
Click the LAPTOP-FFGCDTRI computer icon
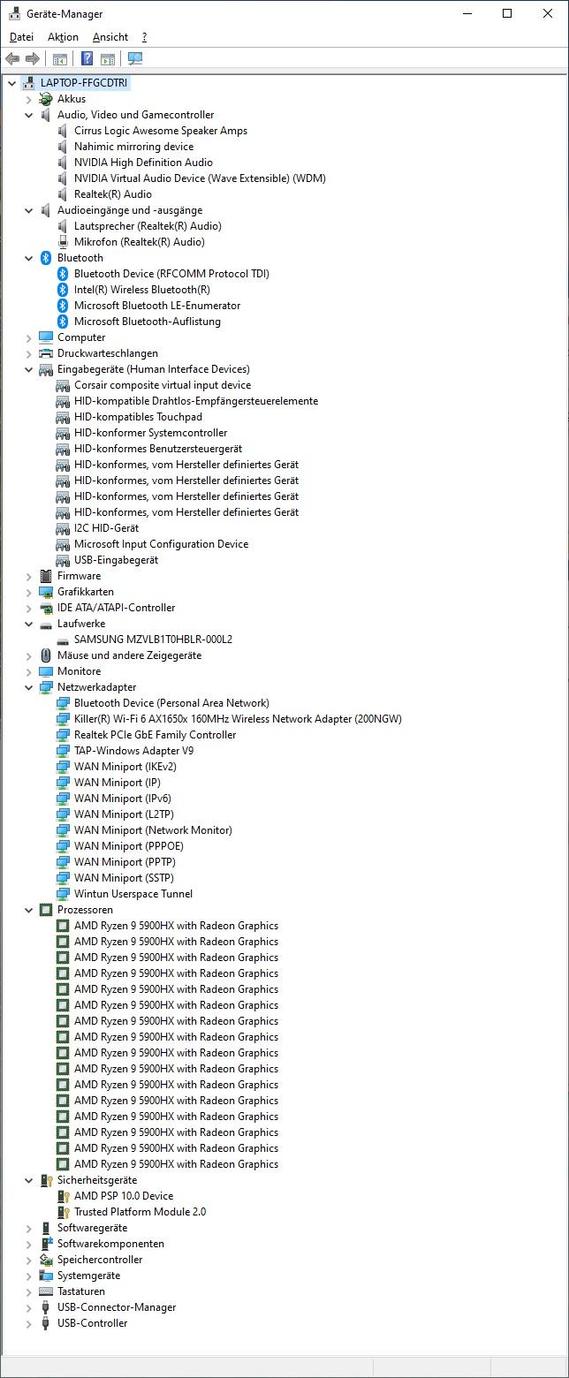coord(29,83)
